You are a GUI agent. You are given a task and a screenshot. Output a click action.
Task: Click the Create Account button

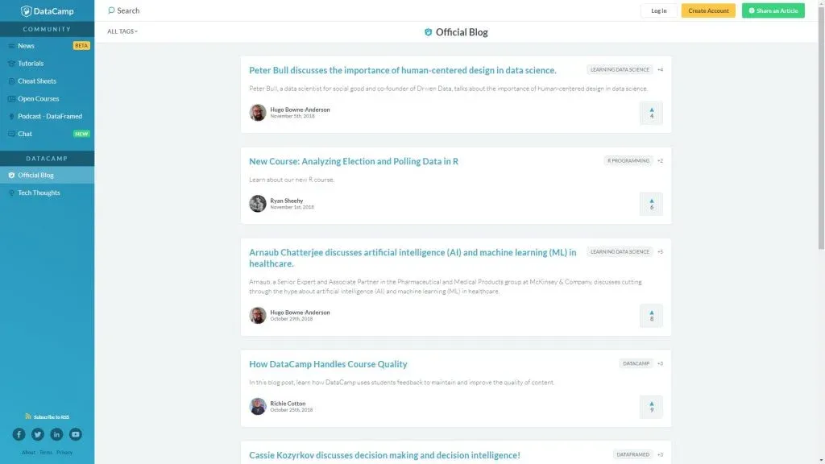pos(708,11)
